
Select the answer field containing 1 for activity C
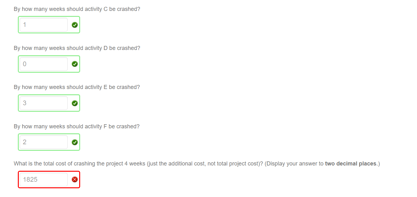(x=43, y=25)
